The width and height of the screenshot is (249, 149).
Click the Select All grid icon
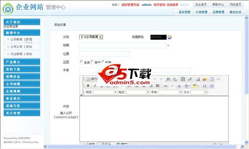click(x=183, y=79)
